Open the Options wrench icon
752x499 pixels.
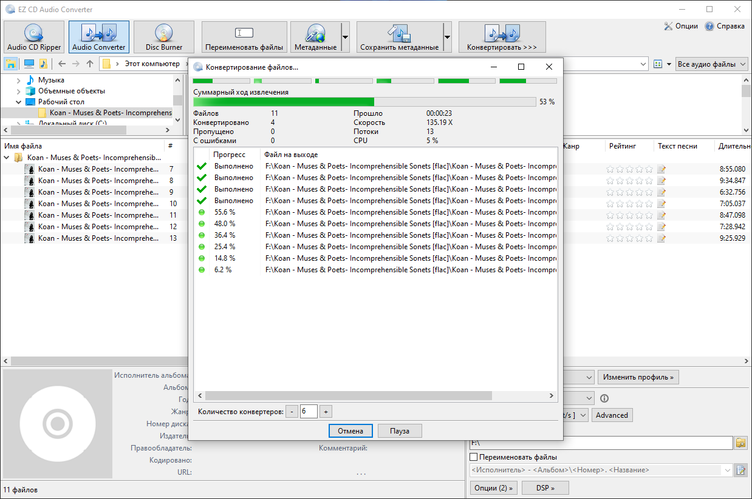(669, 26)
